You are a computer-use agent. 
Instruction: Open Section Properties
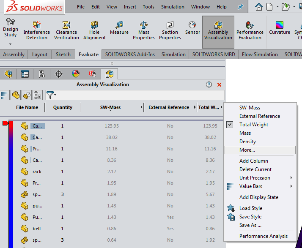(x=170, y=30)
